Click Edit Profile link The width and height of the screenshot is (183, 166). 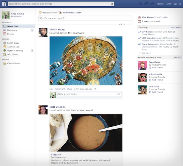coord(16,16)
